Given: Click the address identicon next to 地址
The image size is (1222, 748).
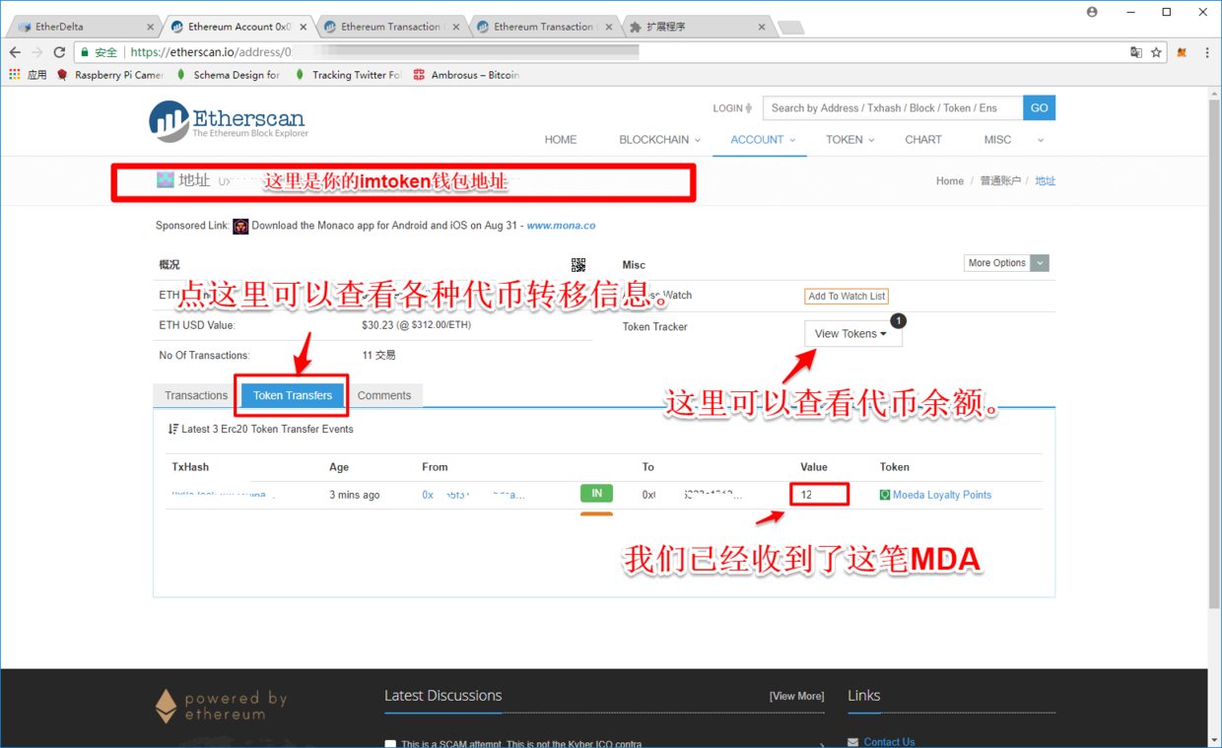Looking at the screenshot, I should 166,179.
